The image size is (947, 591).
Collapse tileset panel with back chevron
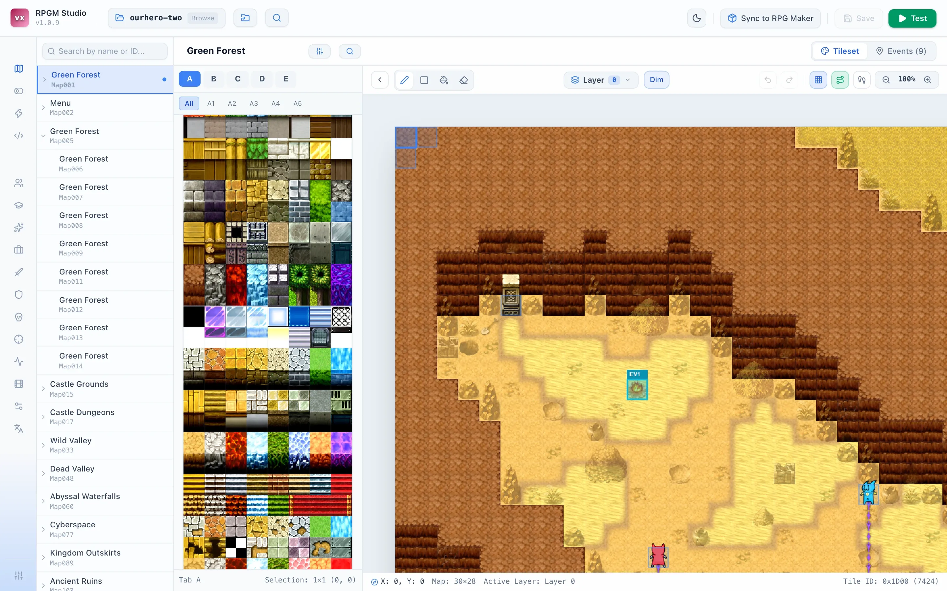(x=379, y=80)
